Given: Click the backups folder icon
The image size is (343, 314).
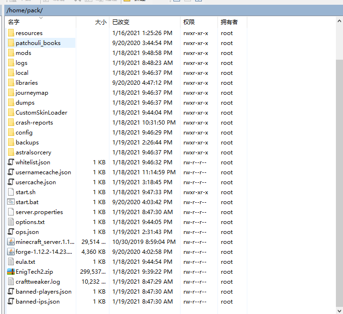Looking at the screenshot, I should tap(11, 143).
